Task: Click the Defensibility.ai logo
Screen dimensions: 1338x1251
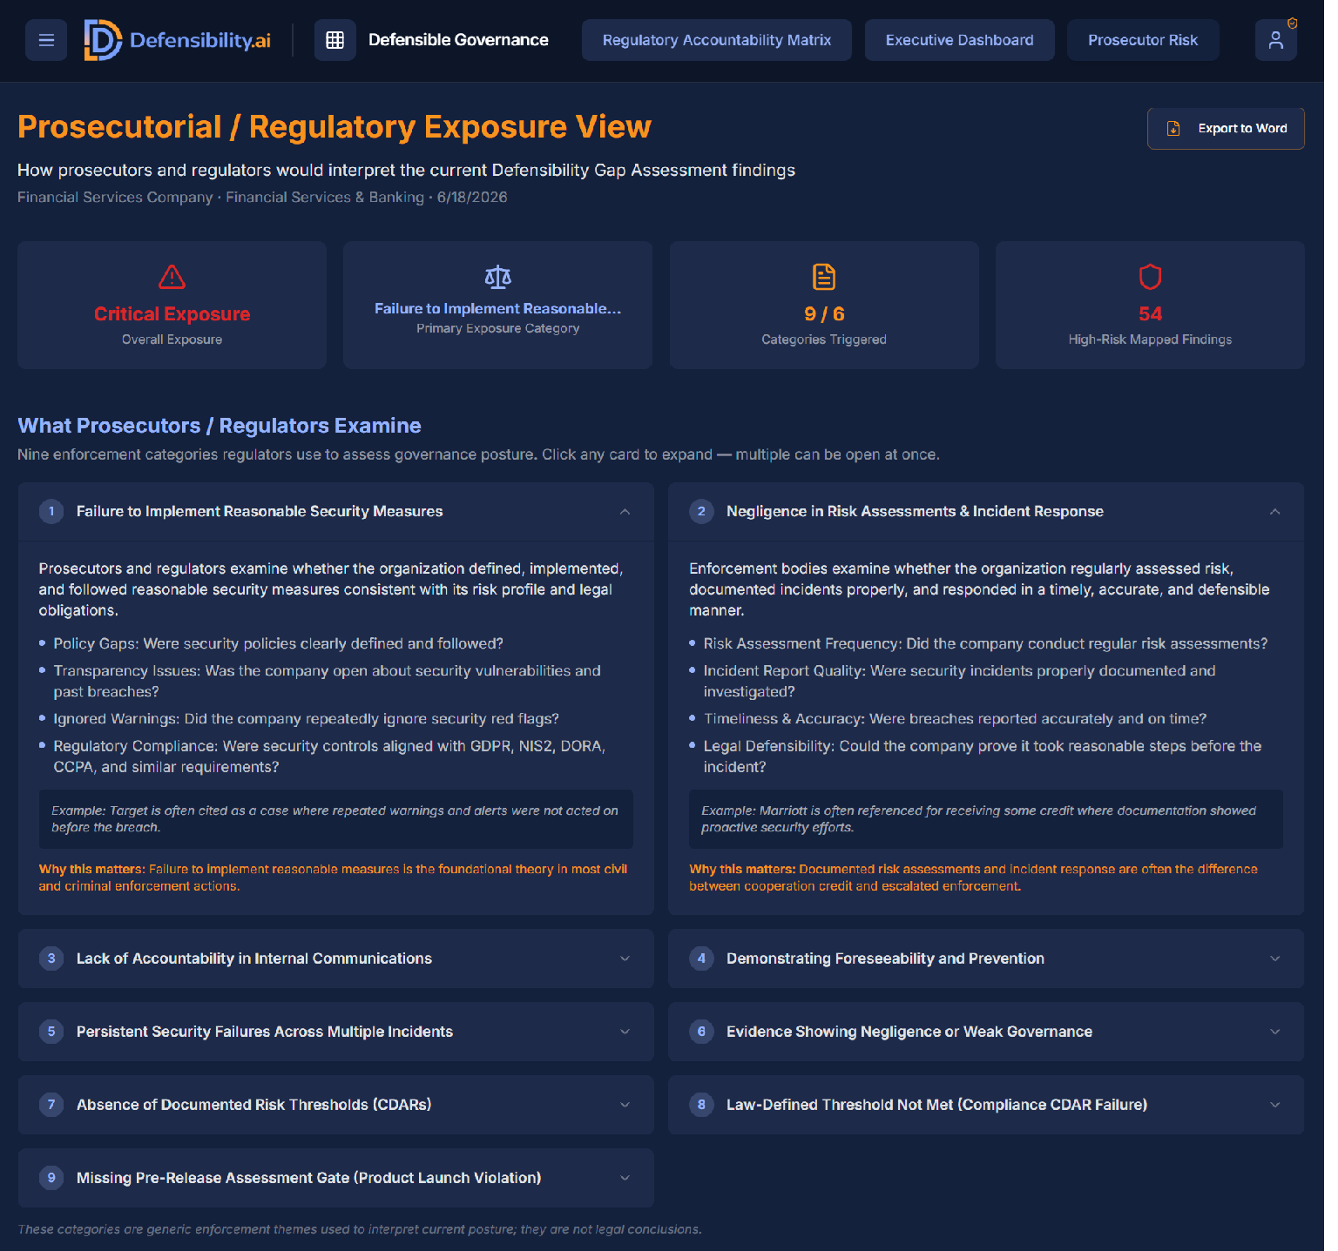Action: tap(178, 40)
